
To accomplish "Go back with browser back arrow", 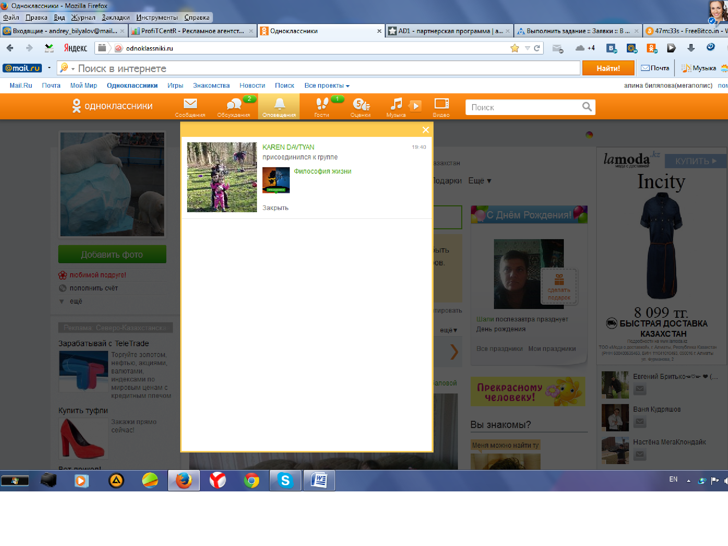I will tap(10, 48).
